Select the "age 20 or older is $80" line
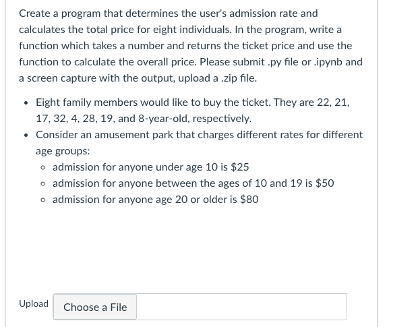Screen dimensions: 418x327 point(156,200)
